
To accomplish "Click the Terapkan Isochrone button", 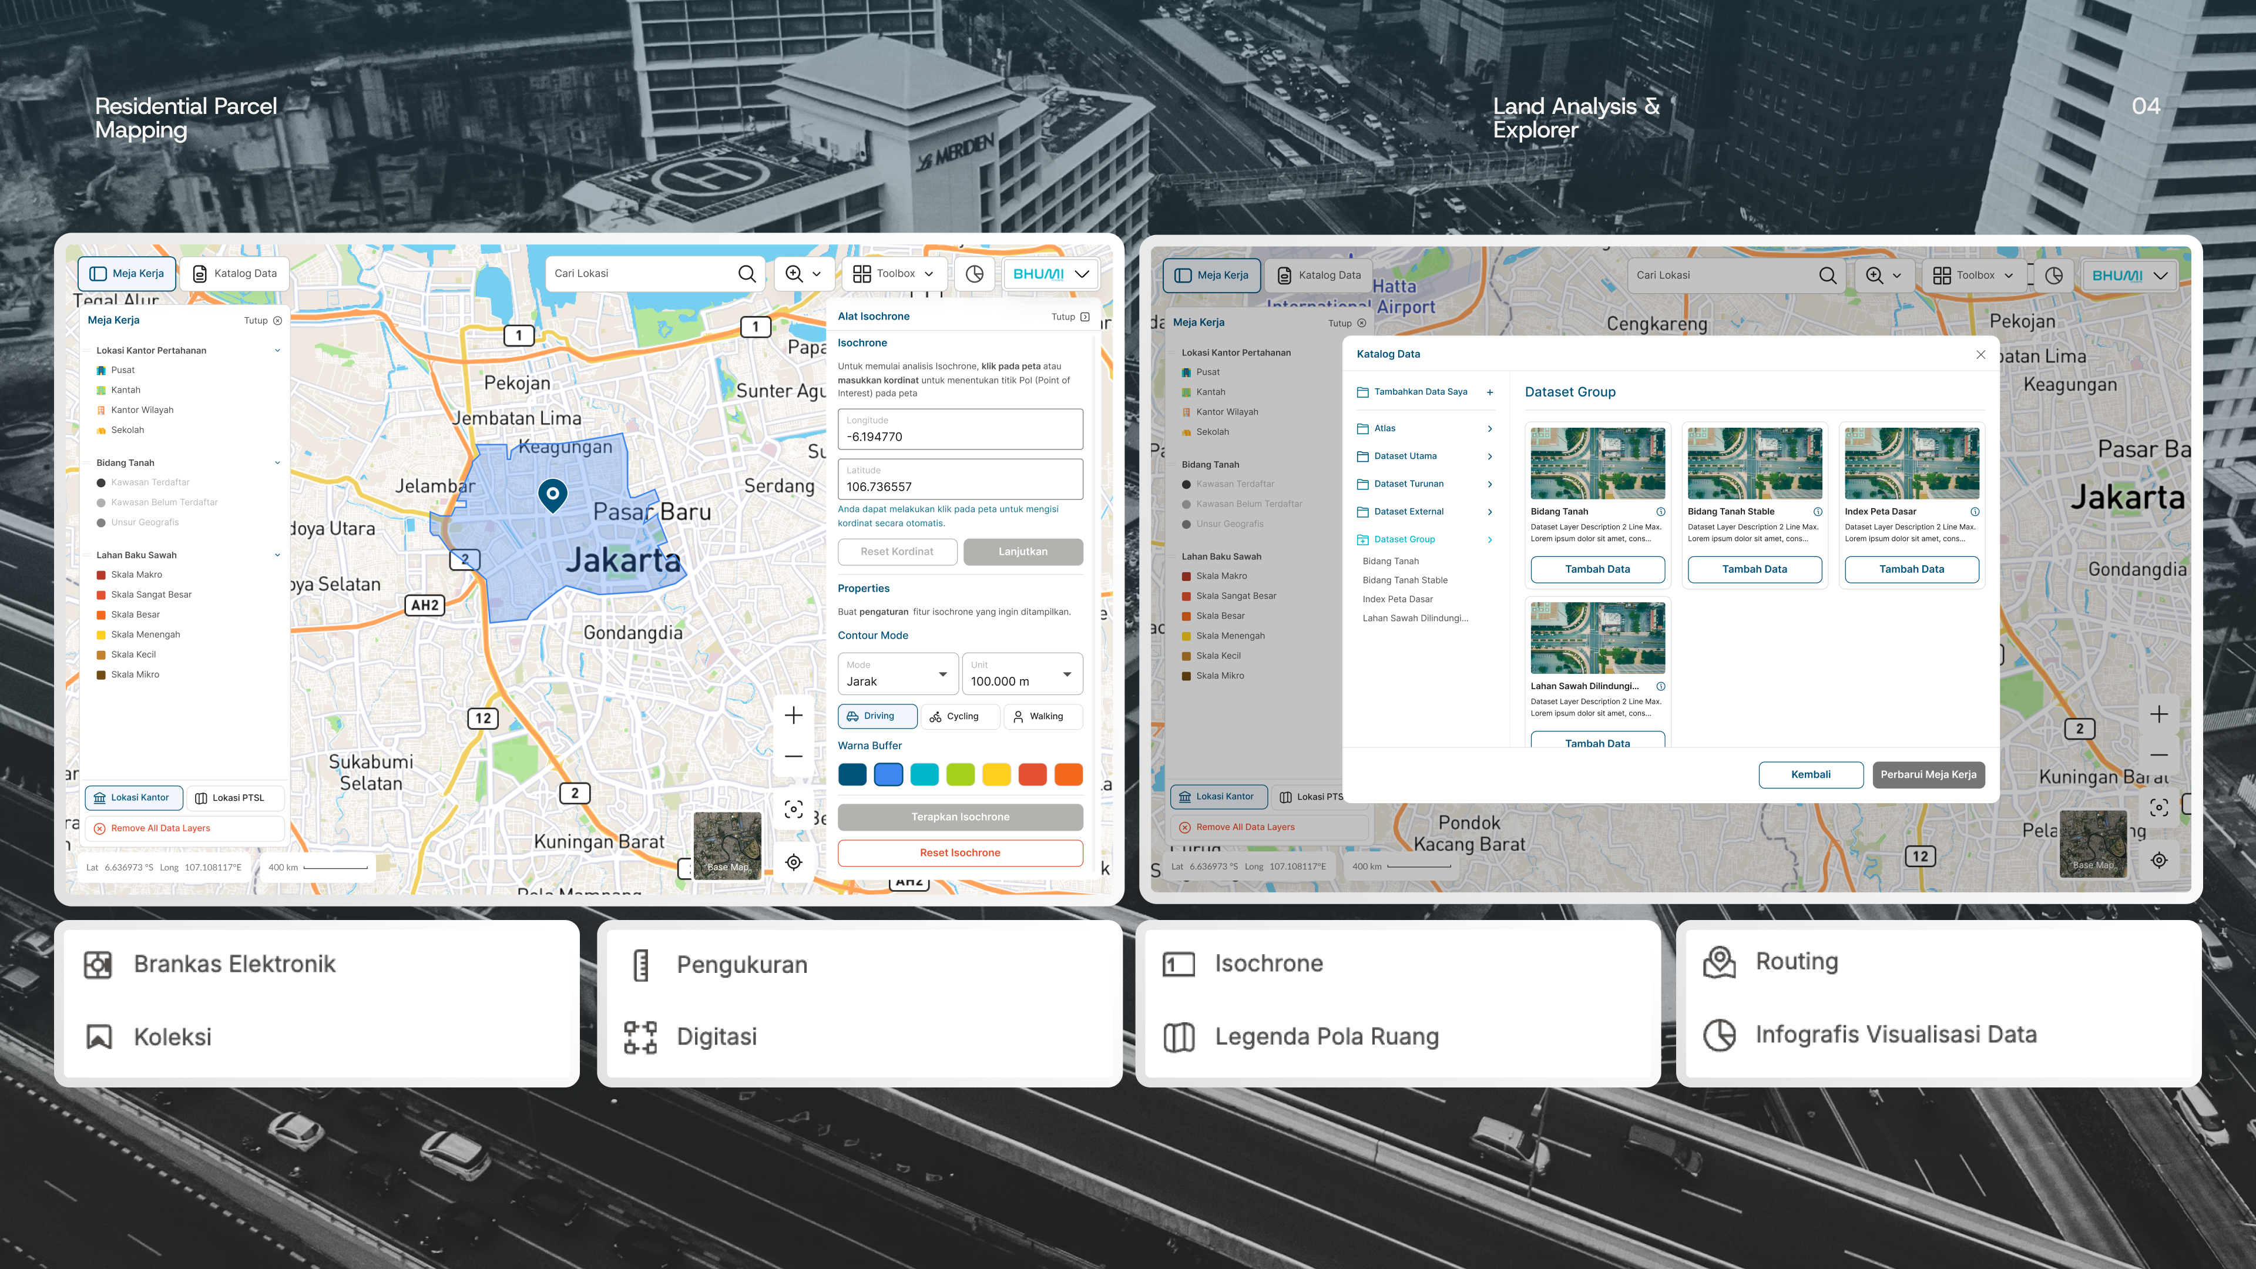I will click(960, 816).
